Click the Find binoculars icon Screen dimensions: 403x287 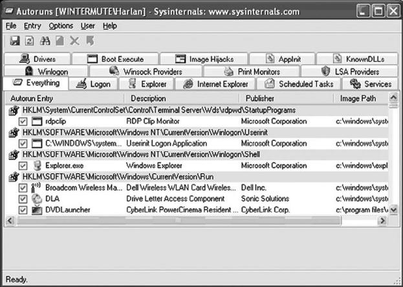coord(45,41)
